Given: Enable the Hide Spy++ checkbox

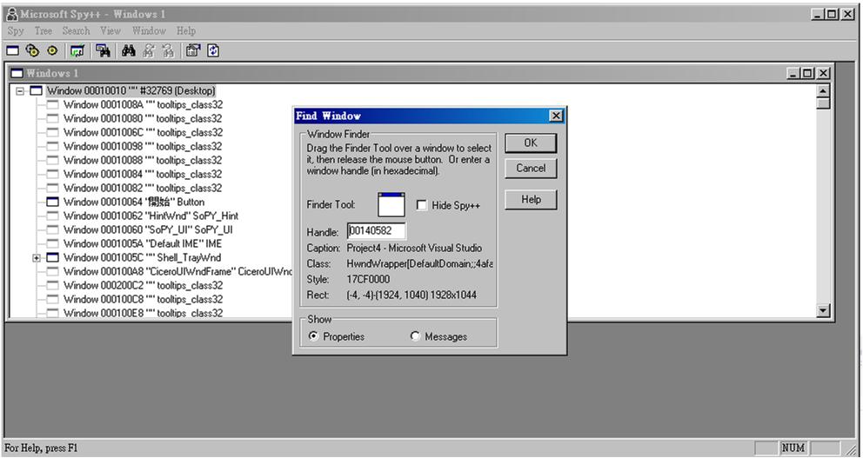Looking at the screenshot, I should point(422,206).
